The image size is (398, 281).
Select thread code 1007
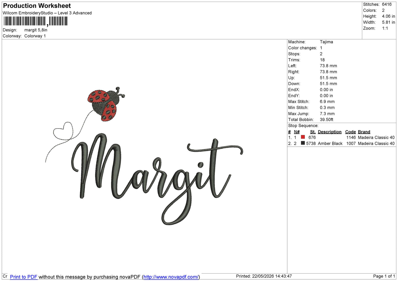click(x=351, y=144)
